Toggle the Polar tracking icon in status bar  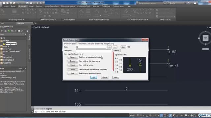tap(150, 115)
